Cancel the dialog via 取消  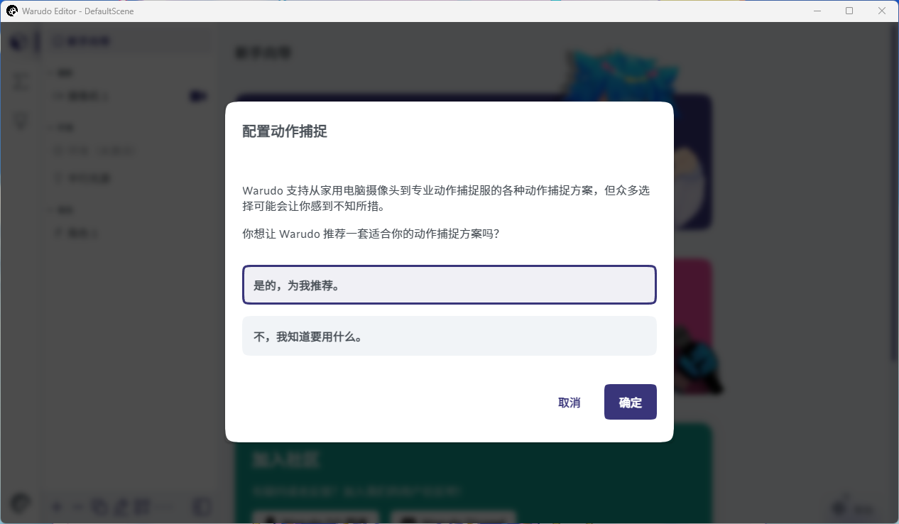pyautogui.click(x=569, y=402)
